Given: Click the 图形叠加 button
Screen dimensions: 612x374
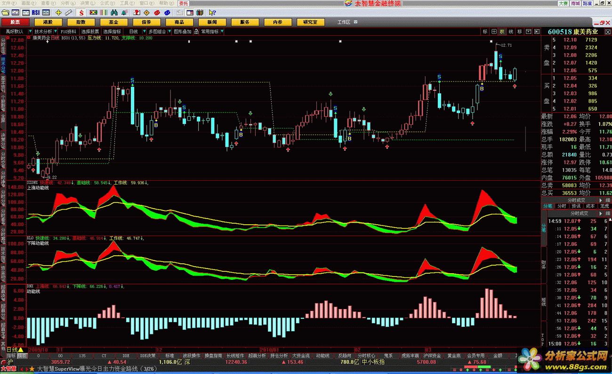Looking at the screenshot, I should 183,32.
